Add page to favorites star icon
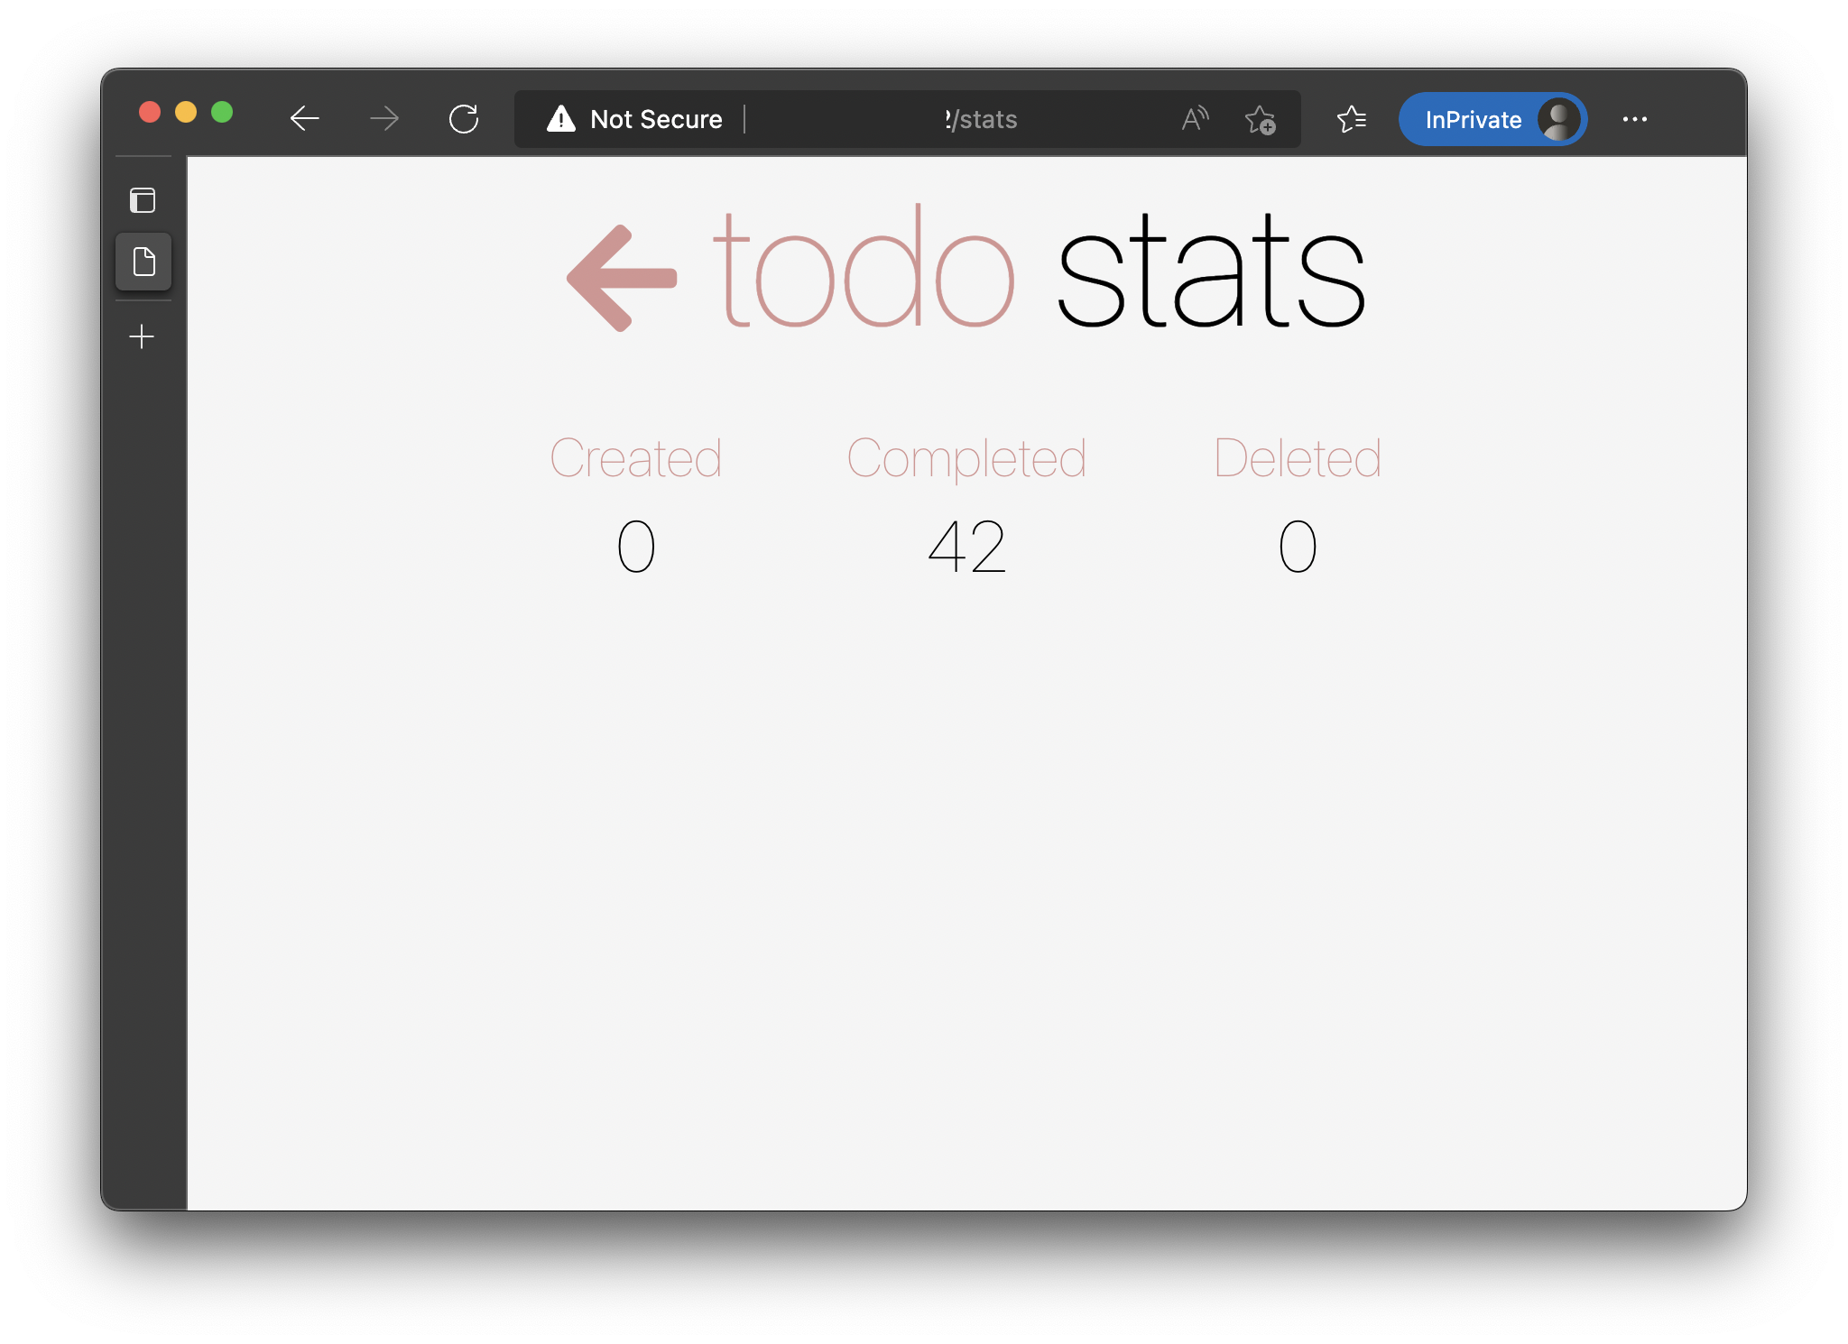Image resolution: width=1848 pixels, height=1344 pixels. click(x=1260, y=118)
